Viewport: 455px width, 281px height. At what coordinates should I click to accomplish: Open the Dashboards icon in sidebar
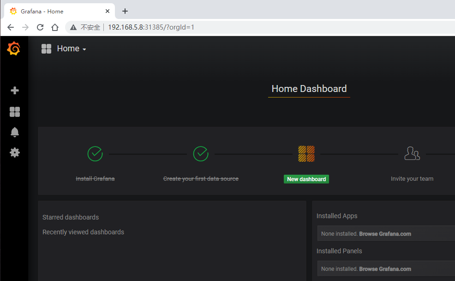click(x=15, y=112)
